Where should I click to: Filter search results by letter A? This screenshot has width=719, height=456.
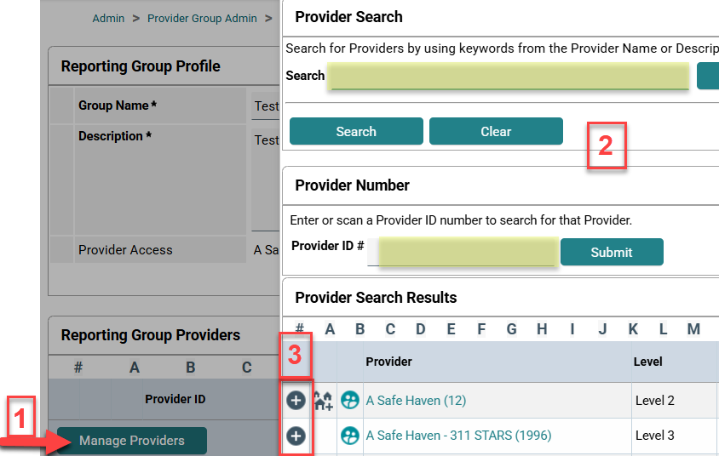(x=330, y=329)
